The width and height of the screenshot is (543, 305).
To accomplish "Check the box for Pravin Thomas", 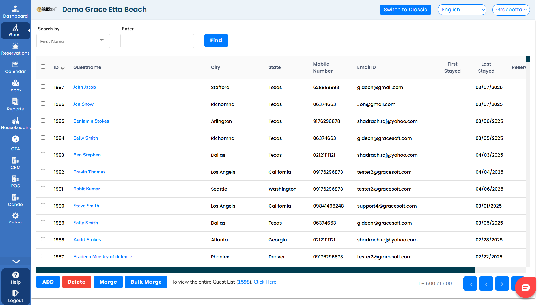I will [x=43, y=171].
